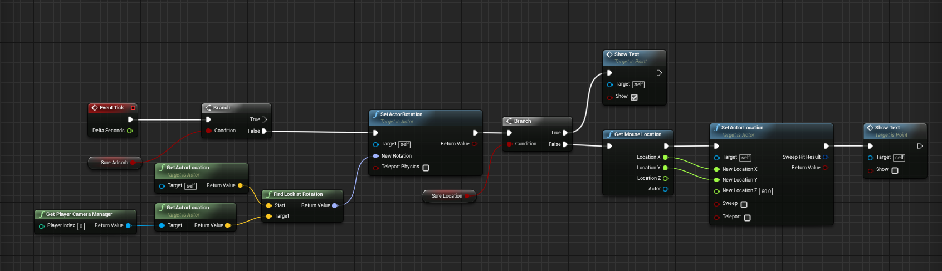Check Show checkbox in right Show Text node
The height and width of the screenshot is (271, 942).
[895, 170]
